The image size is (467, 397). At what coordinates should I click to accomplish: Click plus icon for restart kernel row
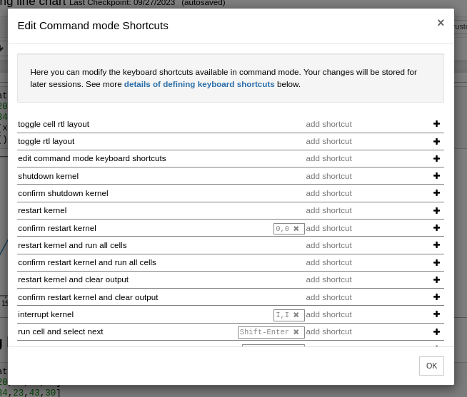tap(436, 210)
